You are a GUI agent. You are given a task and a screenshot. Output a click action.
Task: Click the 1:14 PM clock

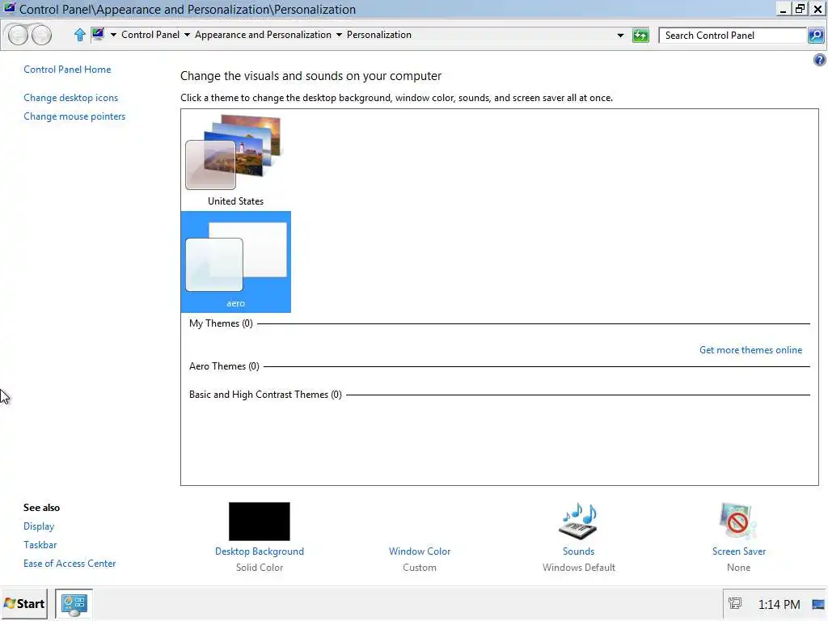(779, 604)
